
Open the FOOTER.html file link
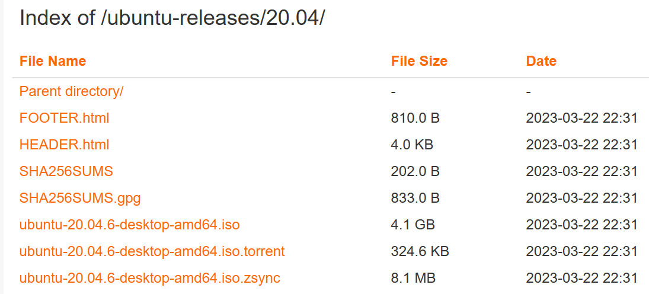pos(64,118)
